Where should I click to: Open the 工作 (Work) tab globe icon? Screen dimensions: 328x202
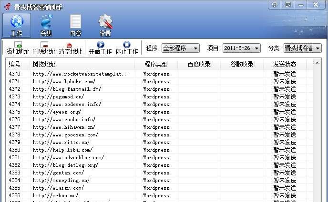(x=17, y=25)
